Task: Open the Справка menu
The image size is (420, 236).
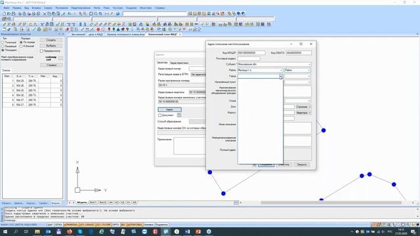Action: (x=159, y=8)
